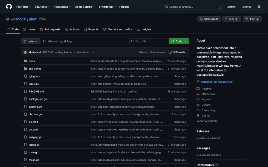This screenshot has width=268, height=167.
Task: Click the green commit status checkmark
Action: click(93, 52)
